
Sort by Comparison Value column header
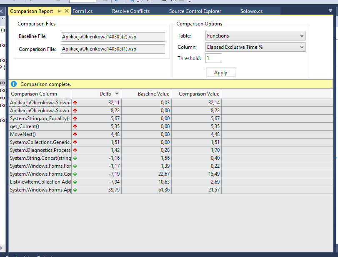coord(199,94)
